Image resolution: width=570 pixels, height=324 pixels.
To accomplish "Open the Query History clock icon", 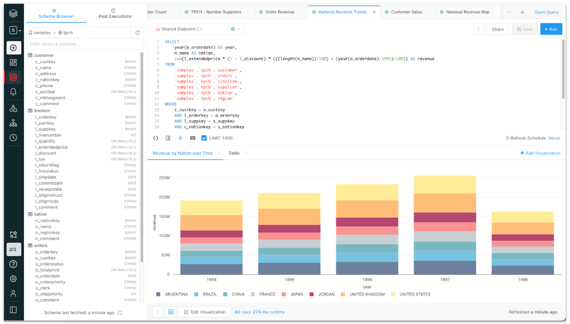I will click(13, 138).
